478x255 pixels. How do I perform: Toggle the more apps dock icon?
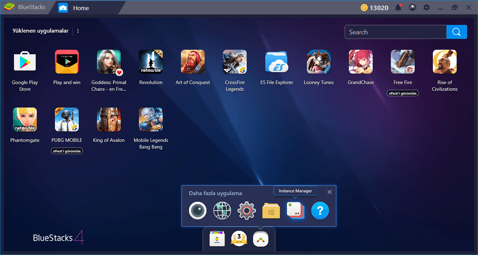click(261, 239)
